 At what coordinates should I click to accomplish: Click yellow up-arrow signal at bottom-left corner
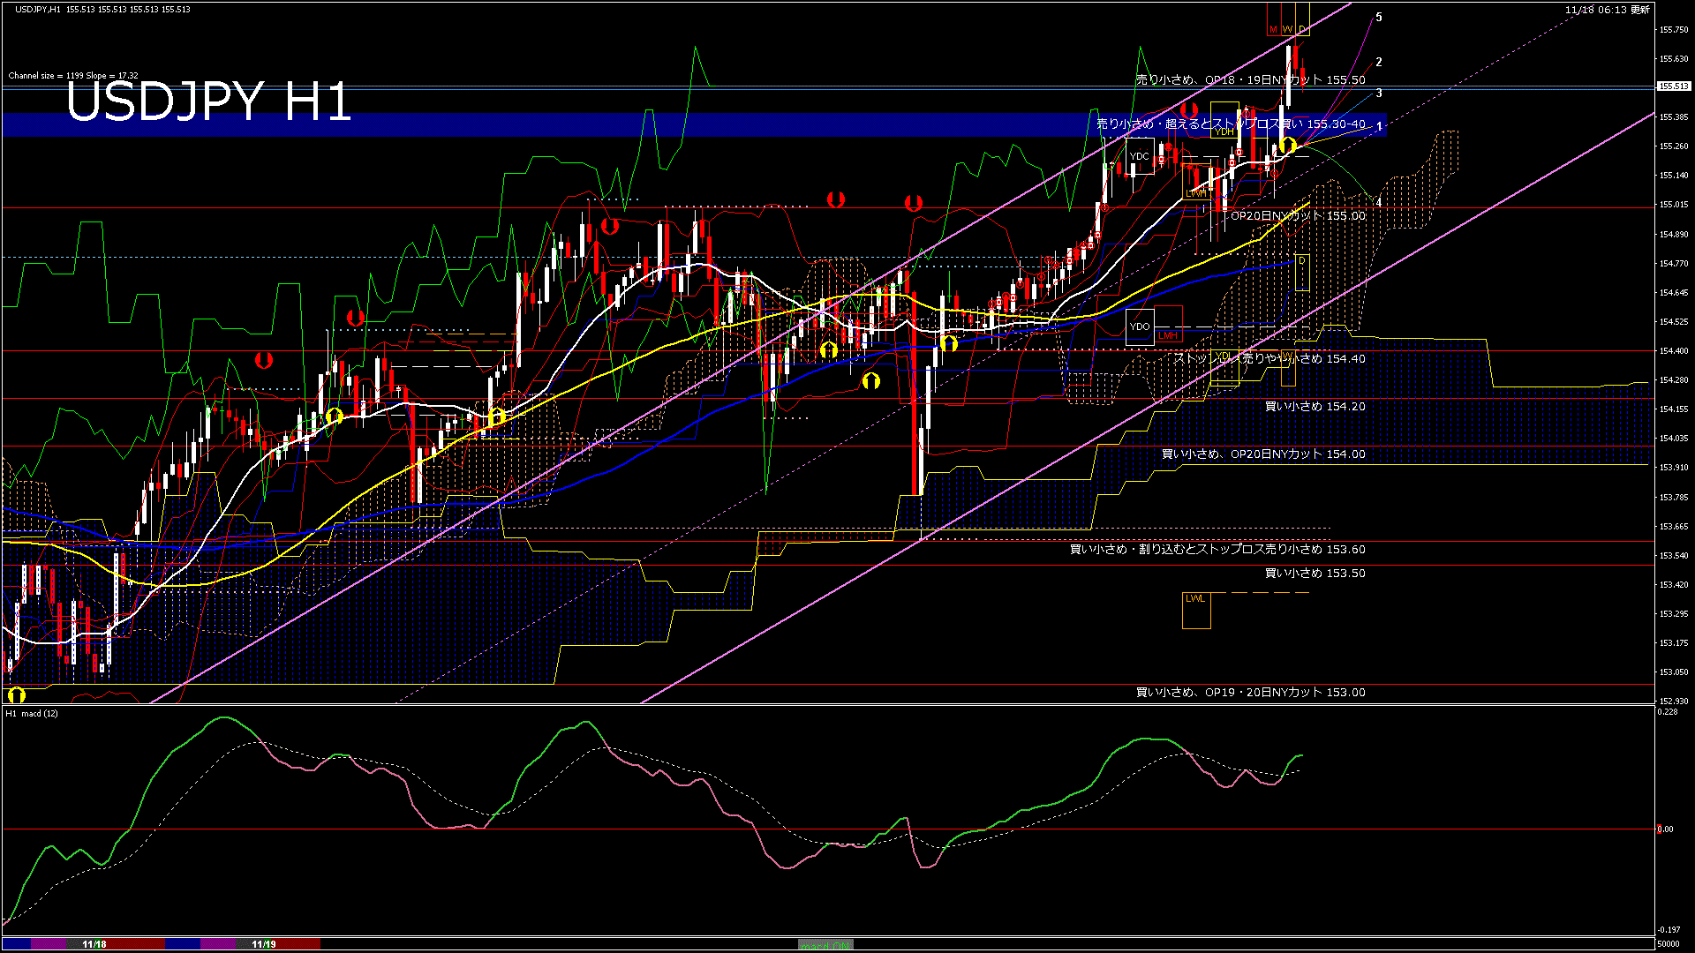[17, 694]
